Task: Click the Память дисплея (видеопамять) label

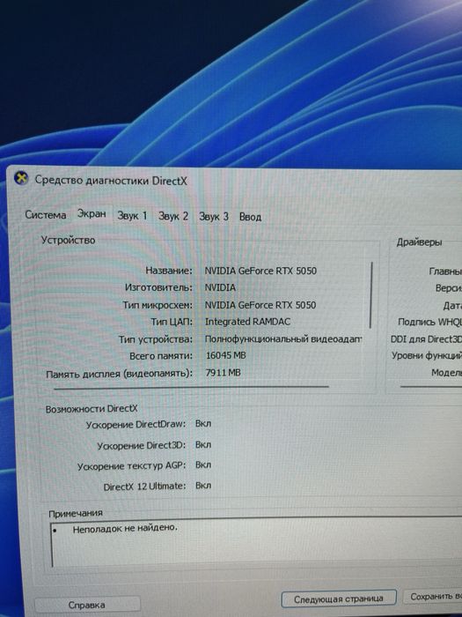Action: (120, 374)
